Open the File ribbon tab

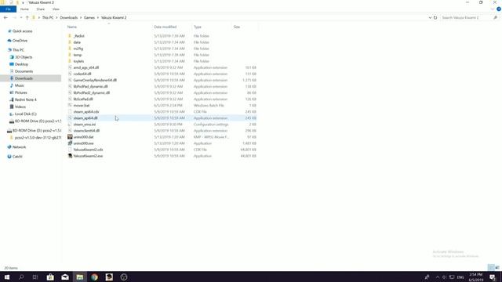pyautogui.click(x=8, y=9)
